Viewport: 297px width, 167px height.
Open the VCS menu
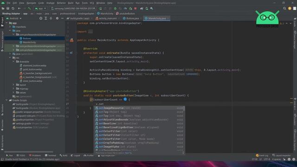click(92, 3)
